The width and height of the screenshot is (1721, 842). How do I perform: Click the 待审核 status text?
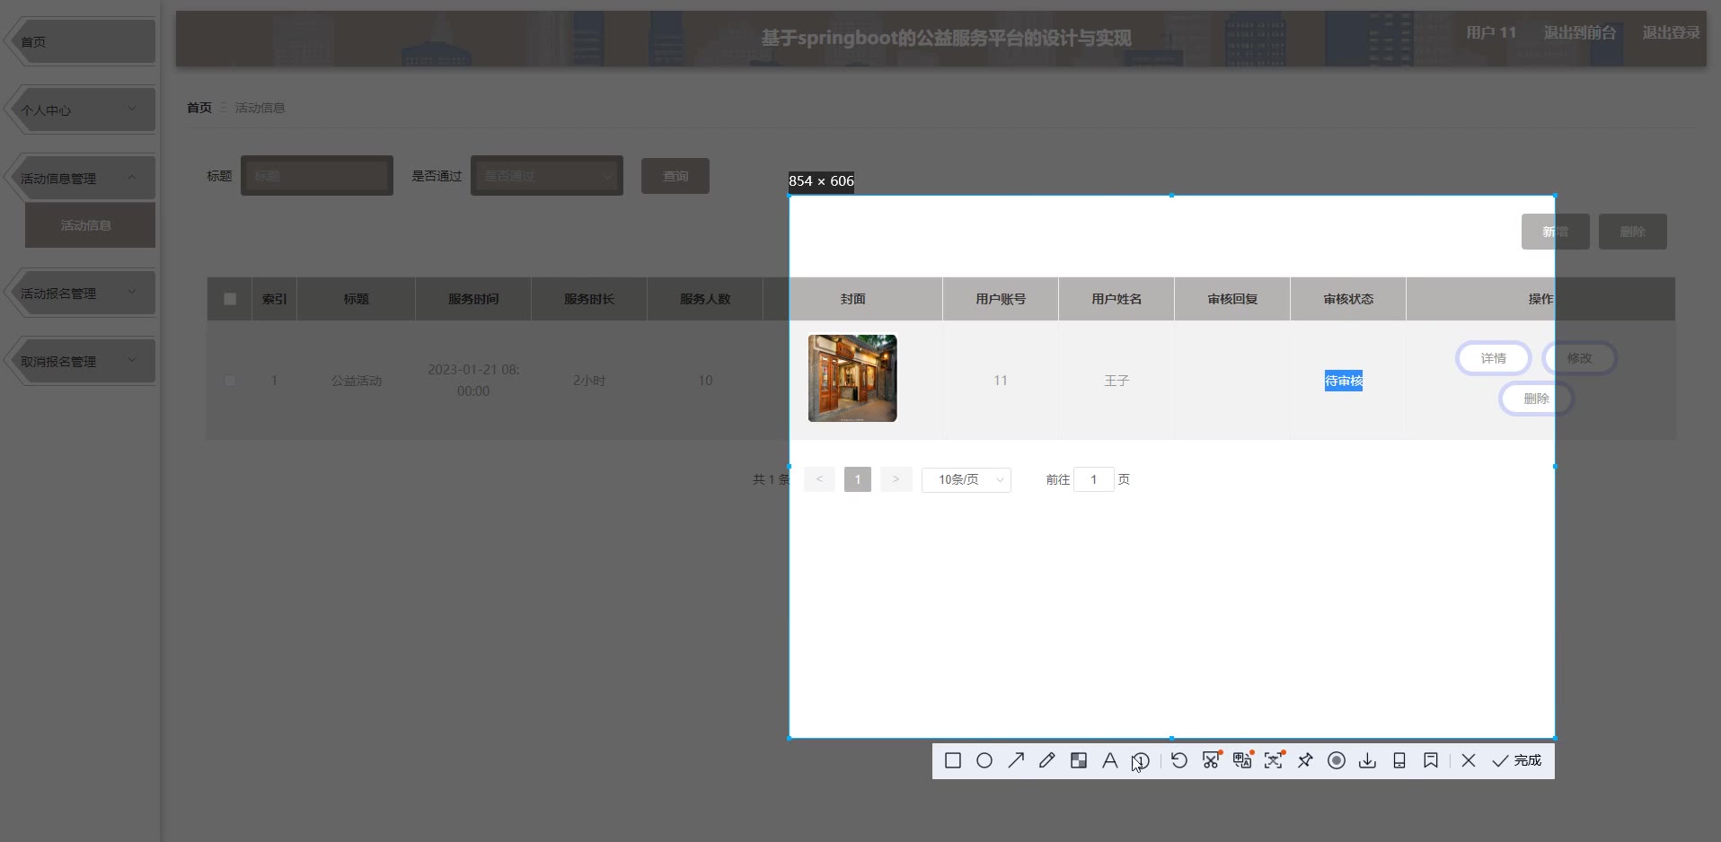click(1344, 381)
